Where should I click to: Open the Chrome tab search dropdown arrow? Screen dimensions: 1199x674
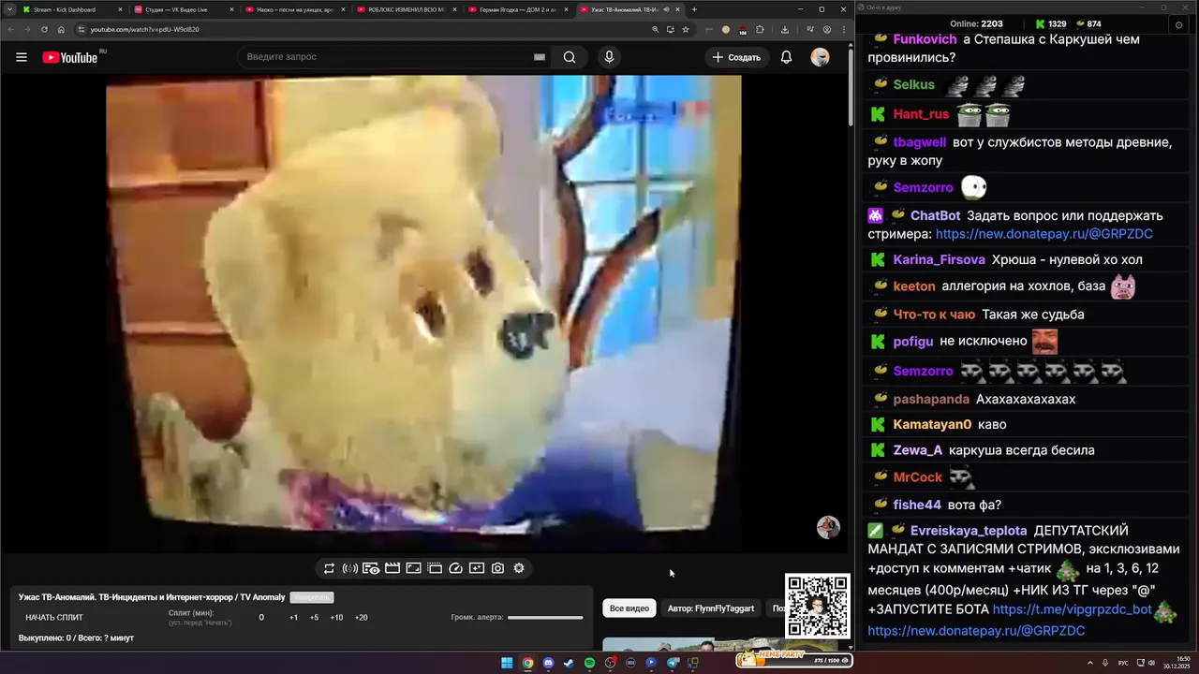pyautogui.click(x=9, y=9)
